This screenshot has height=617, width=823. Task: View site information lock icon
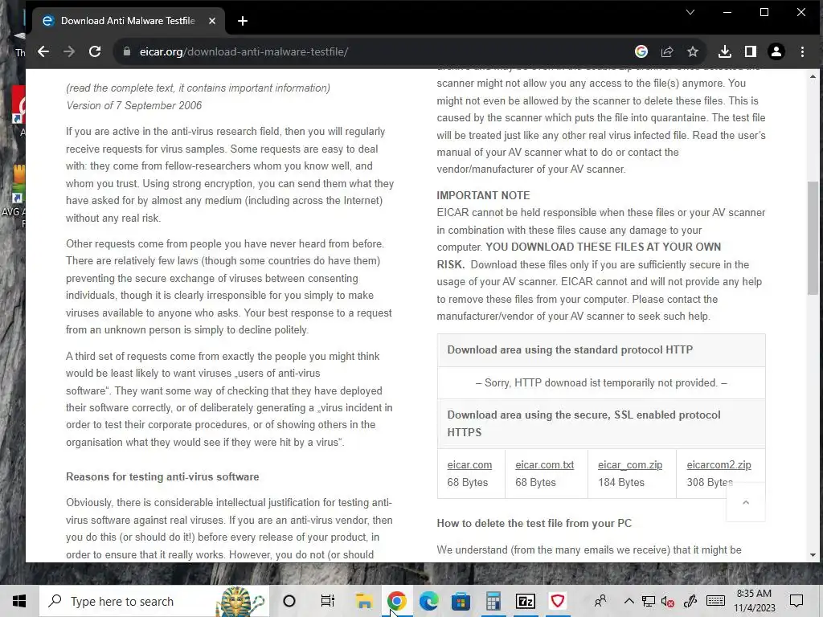point(126,51)
